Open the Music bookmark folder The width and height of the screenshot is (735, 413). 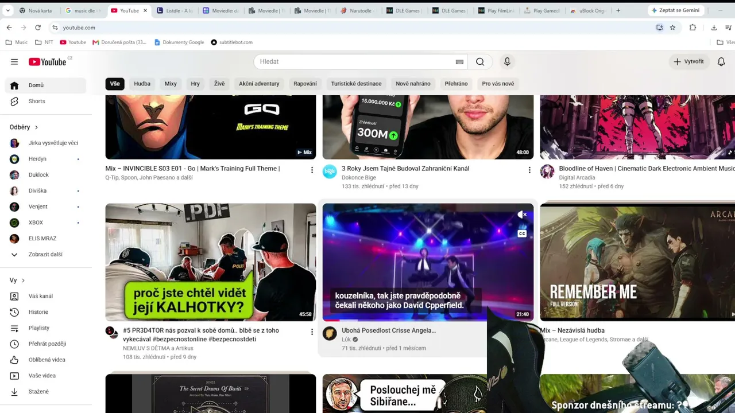pyautogui.click(x=16, y=42)
